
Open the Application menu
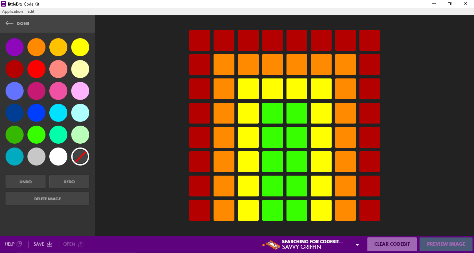[13, 11]
